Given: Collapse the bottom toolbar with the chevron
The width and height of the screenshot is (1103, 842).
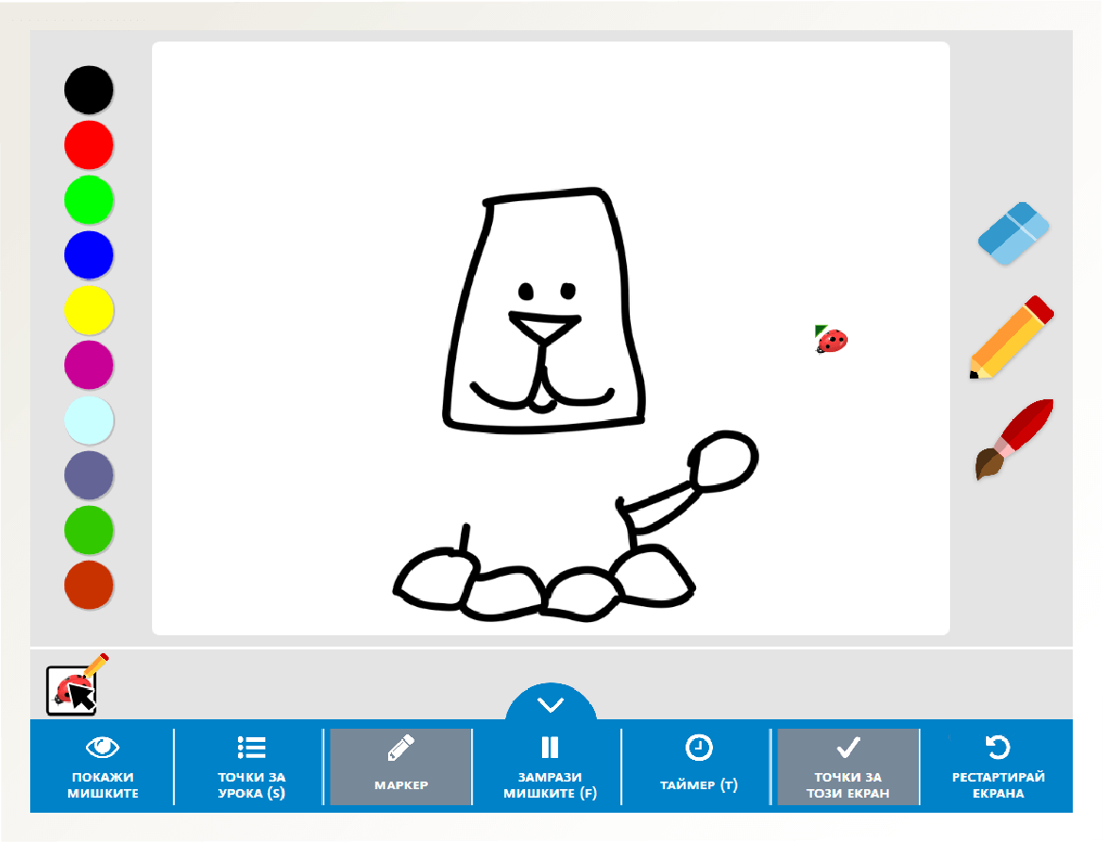Looking at the screenshot, I should click(551, 702).
